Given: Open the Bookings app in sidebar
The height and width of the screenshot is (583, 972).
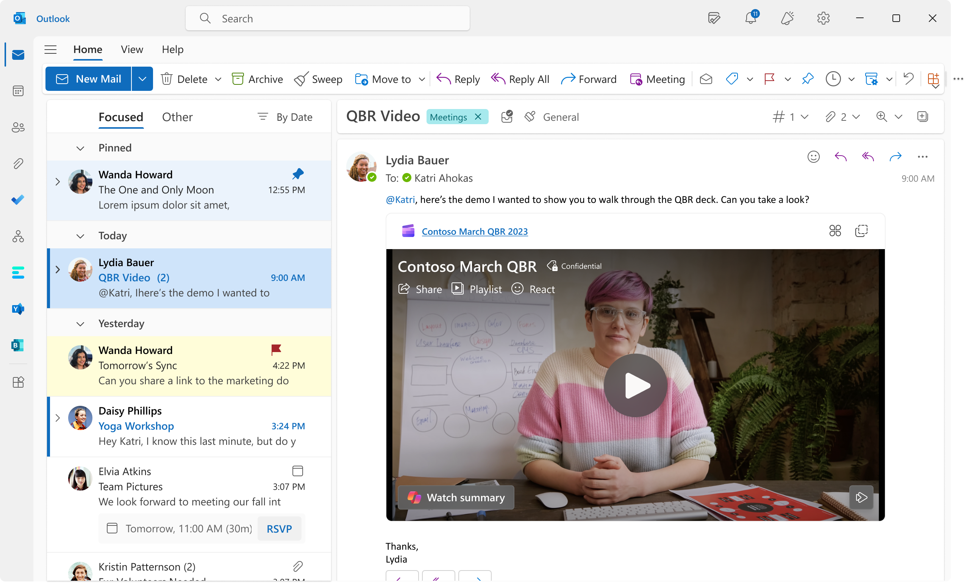Looking at the screenshot, I should 18,345.
